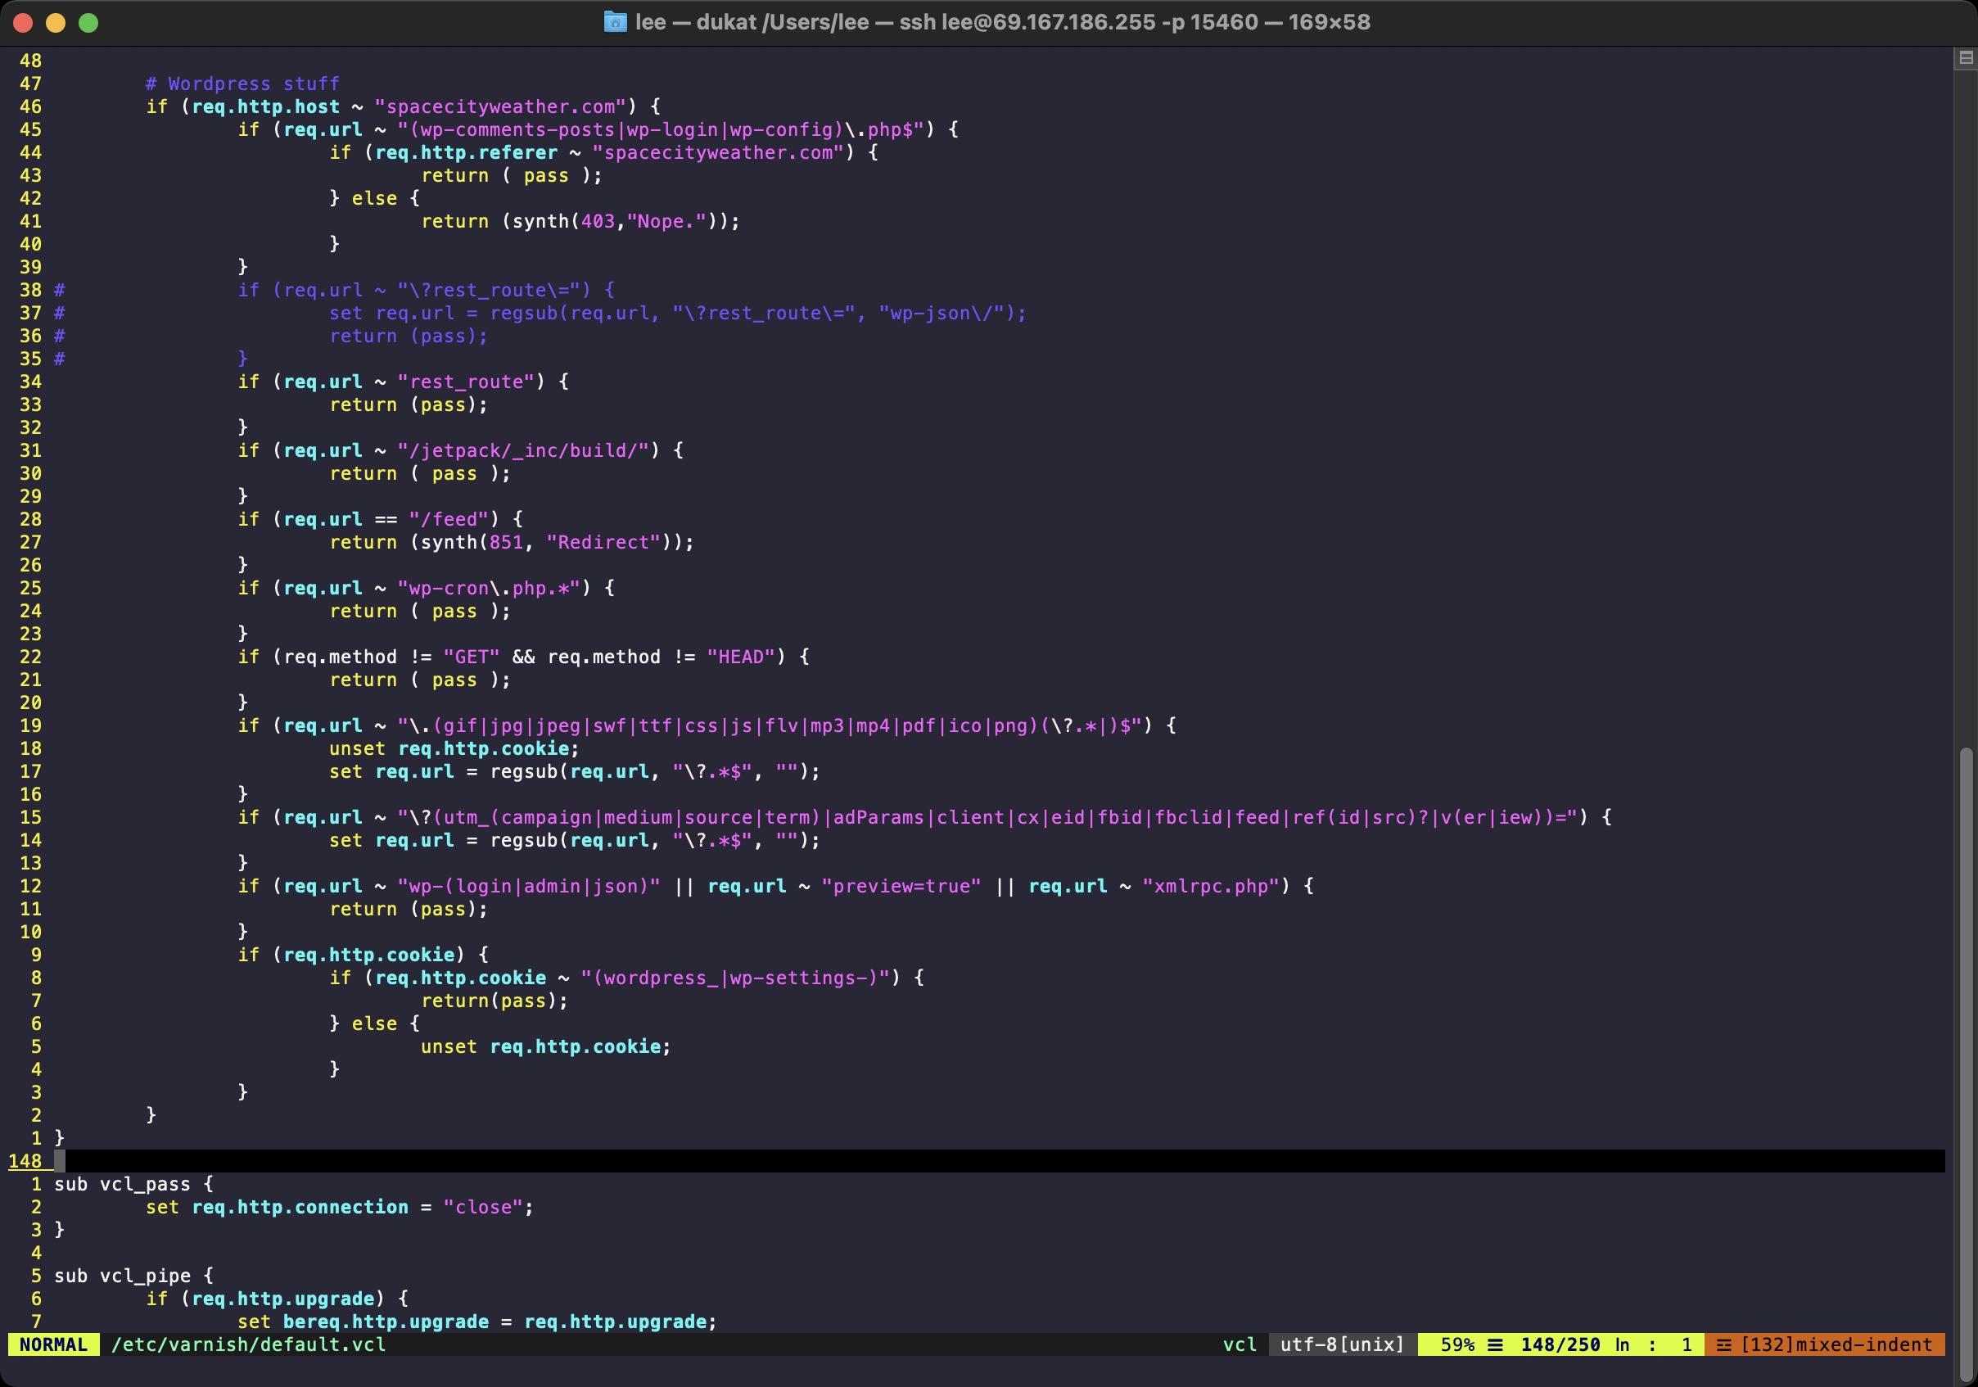Place cursor on "sub vcl_pass {" line
Screen dimensions: 1978x1387
133,1185
